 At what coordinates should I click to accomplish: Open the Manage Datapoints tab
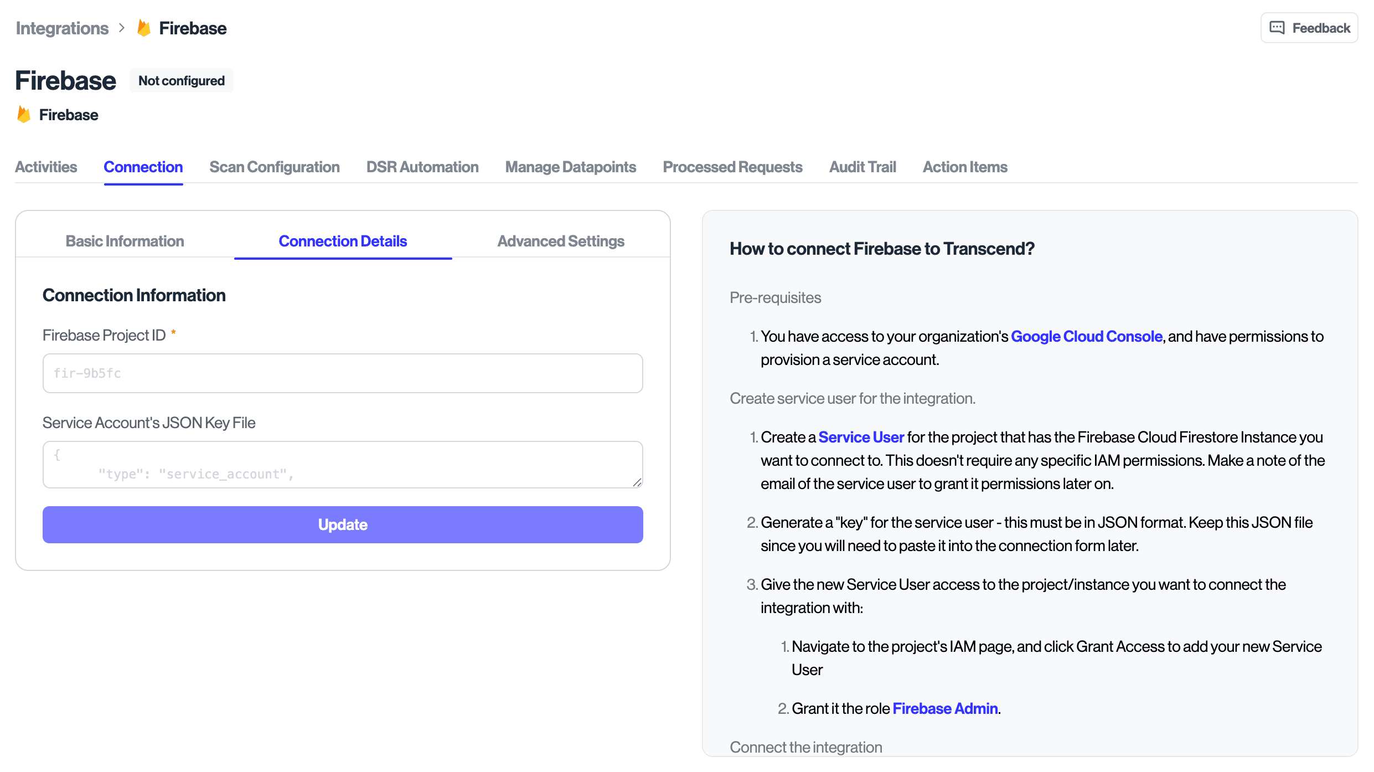pos(570,167)
